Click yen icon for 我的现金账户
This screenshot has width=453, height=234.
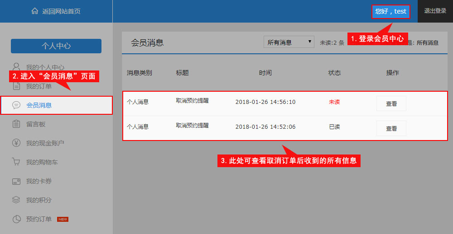tap(16, 143)
